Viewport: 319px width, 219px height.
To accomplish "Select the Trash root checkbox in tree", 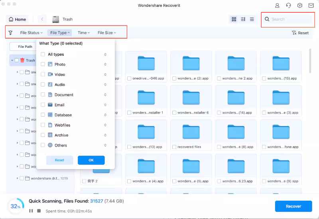I will [x=17, y=60].
